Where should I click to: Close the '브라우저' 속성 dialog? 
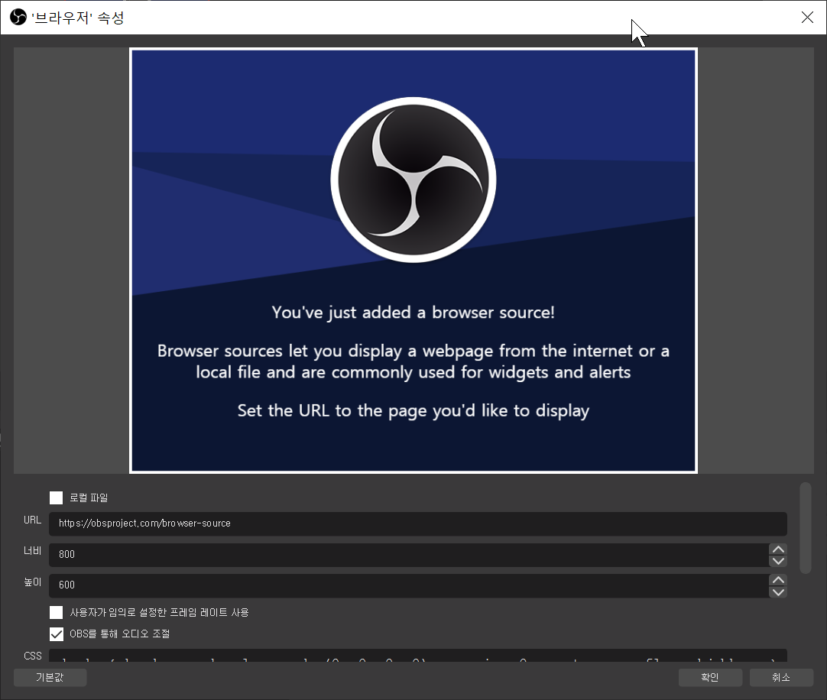tap(807, 17)
